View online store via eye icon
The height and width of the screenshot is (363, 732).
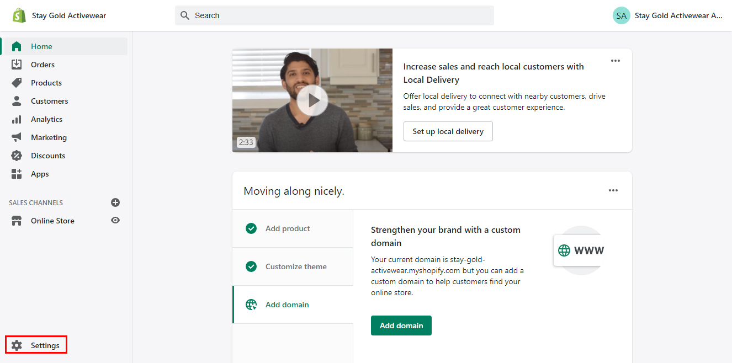(115, 220)
